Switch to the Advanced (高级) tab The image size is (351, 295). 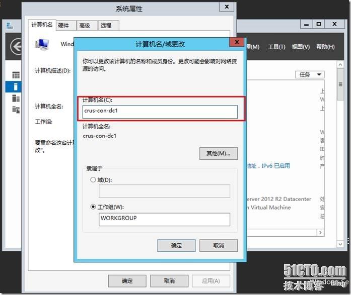coord(87,26)
